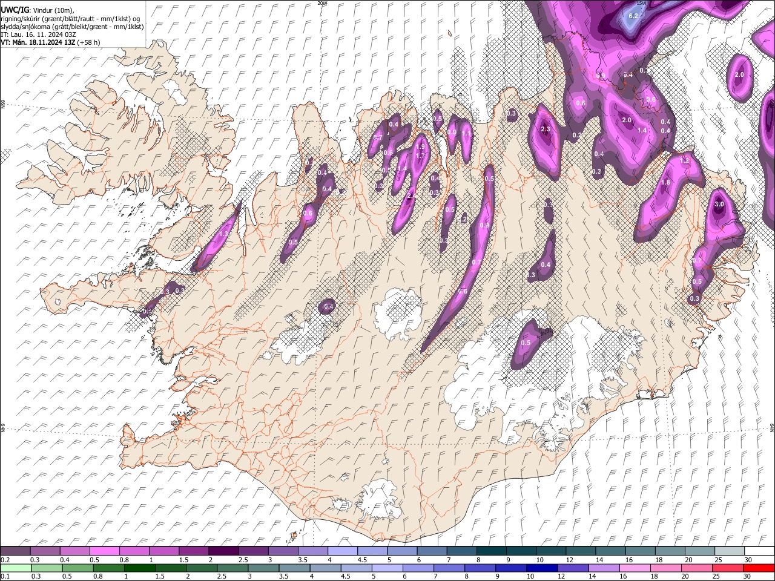This screenshot has width=775, height=581.
Task: Pick the bright red 30 swatch in lower legend row
Action: (759, 568)
